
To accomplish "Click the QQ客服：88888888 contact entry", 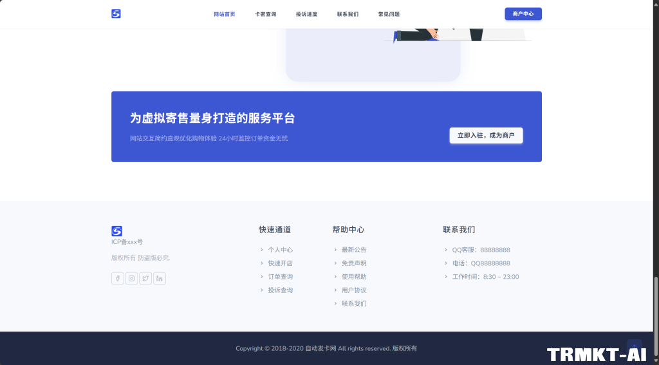I will [481, 250].
